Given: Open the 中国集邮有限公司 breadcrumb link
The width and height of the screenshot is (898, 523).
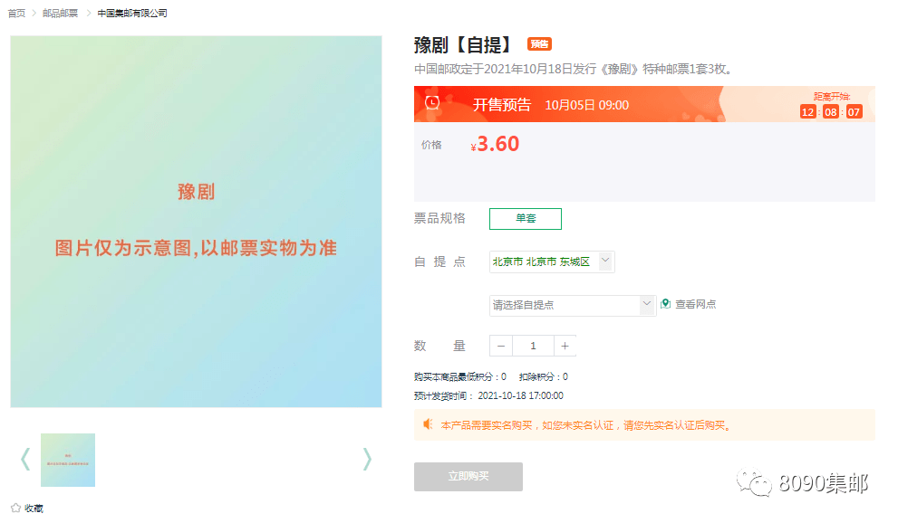Looking at the screenshot, I should 132,14.
